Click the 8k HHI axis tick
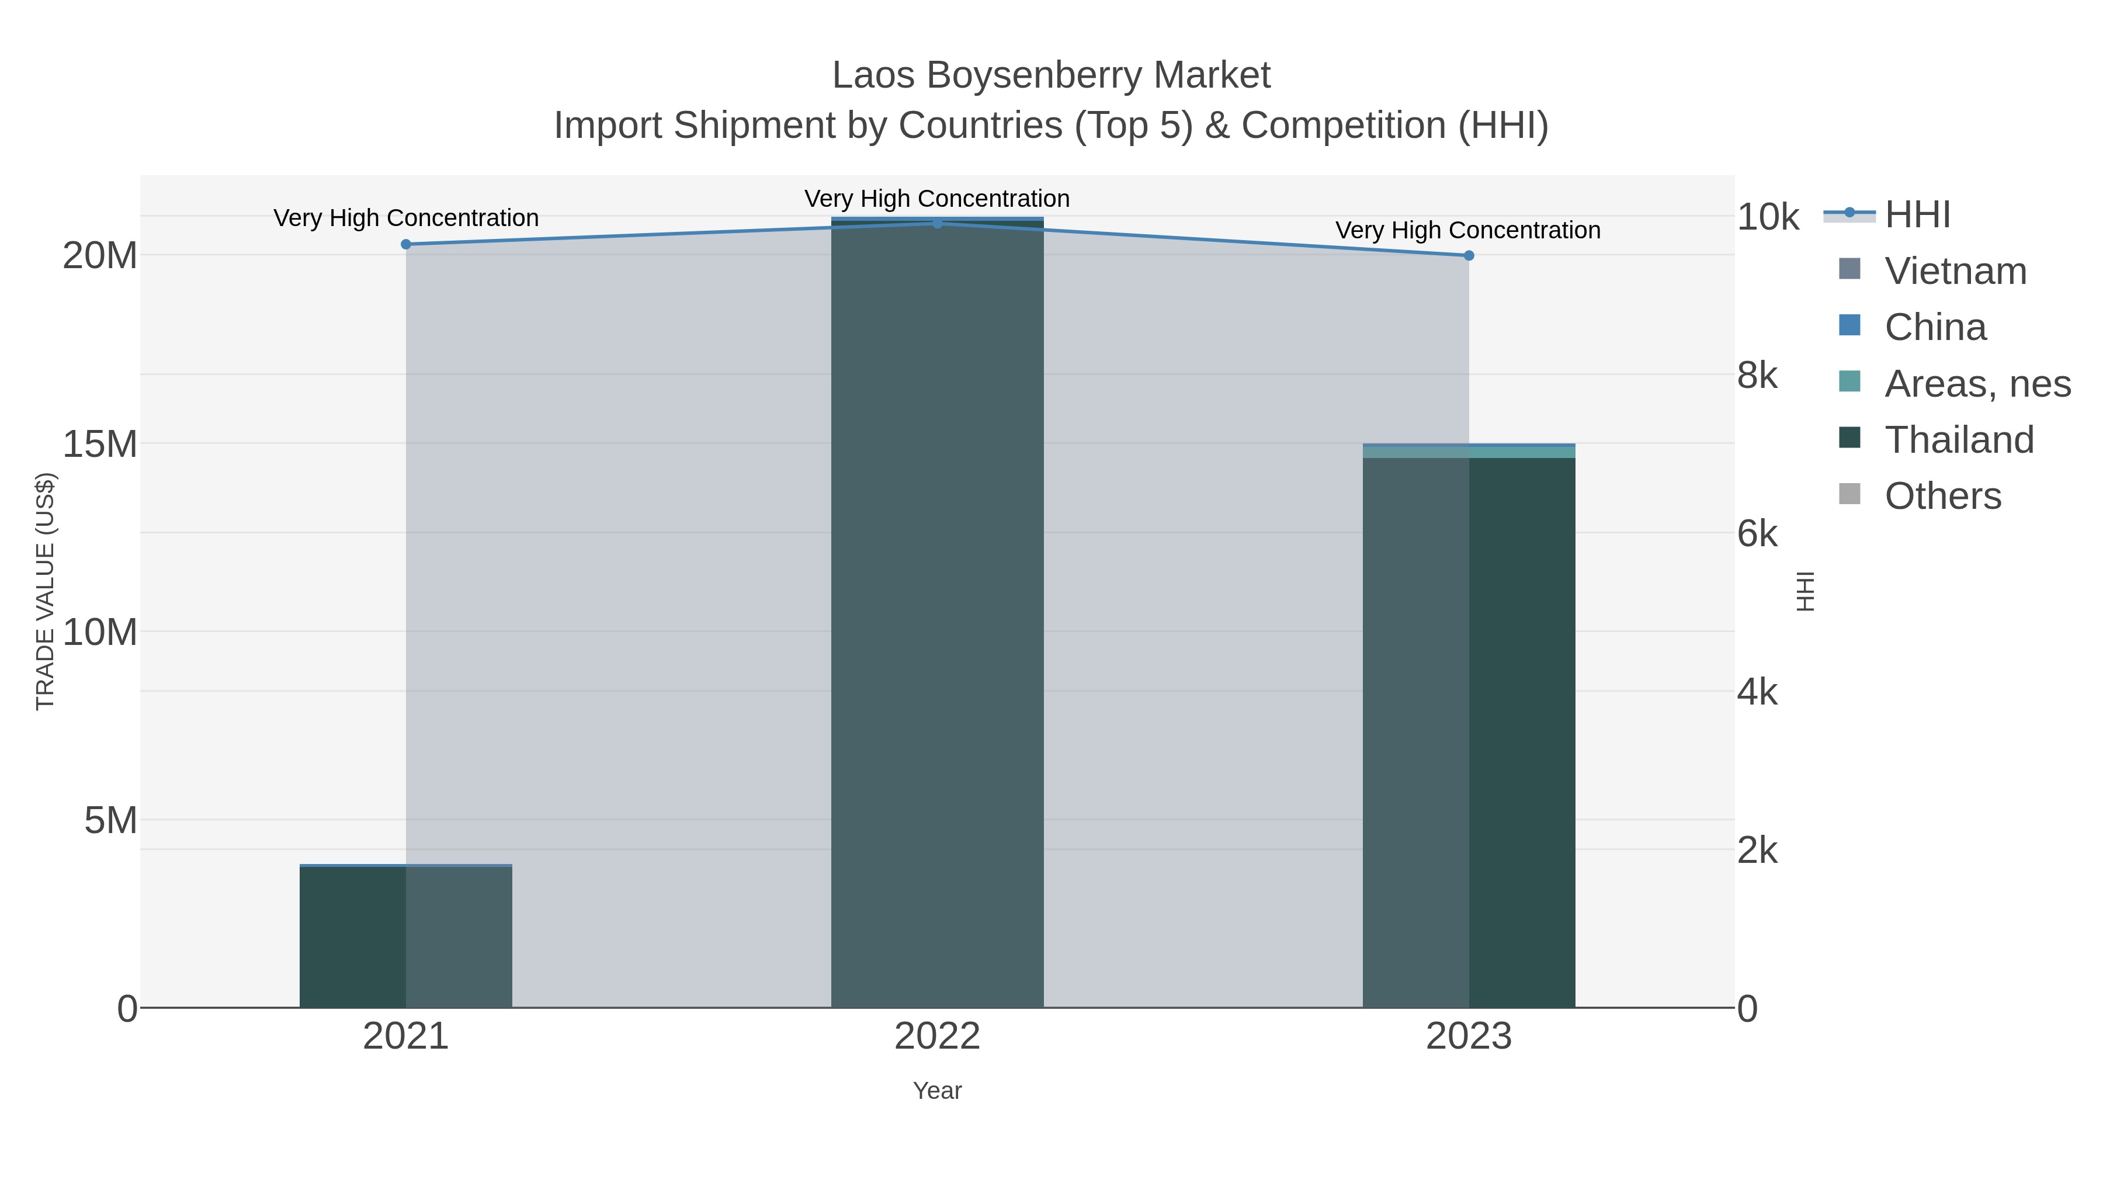2103x1183 pixels. point(1758,376)
